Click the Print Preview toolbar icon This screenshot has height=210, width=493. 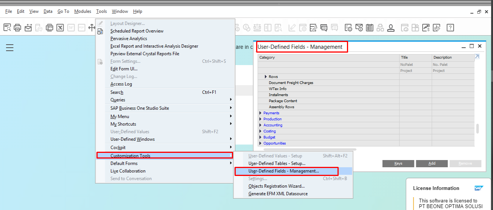point(7,28)
